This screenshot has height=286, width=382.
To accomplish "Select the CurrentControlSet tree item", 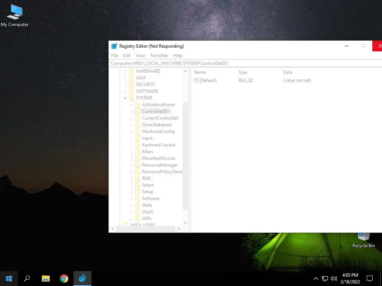I will click(x=160, y=118).
